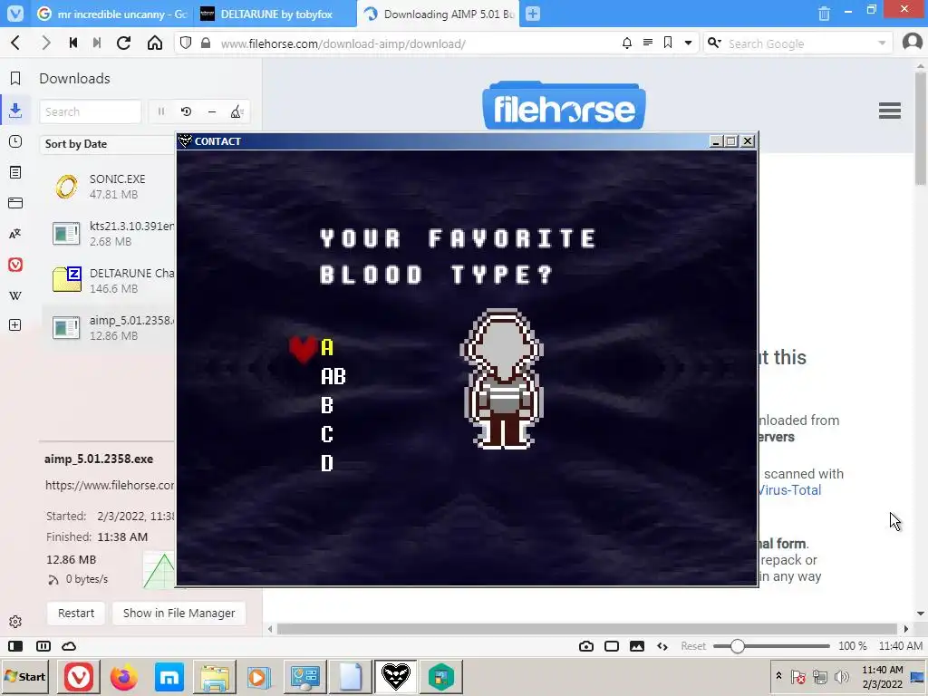Viewport: 928px width, 696px height.
Task: Toggle images with status bar image icon
Action: 637,645
